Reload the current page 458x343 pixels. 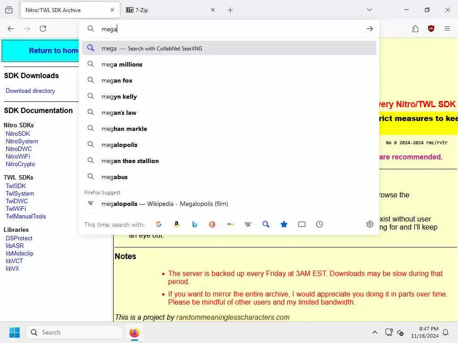tap(43, 29)
